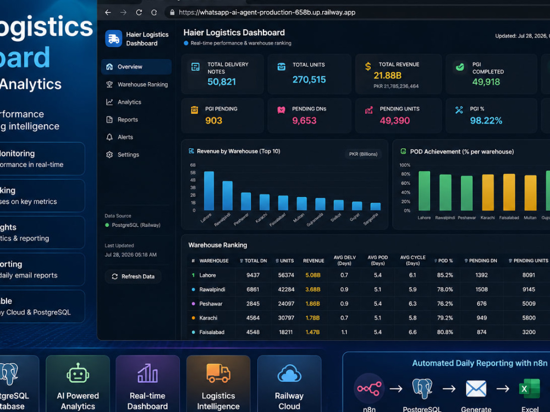Click the 49,390 pending units value
This screenshot has width=550, height=412.
point(394,120)
